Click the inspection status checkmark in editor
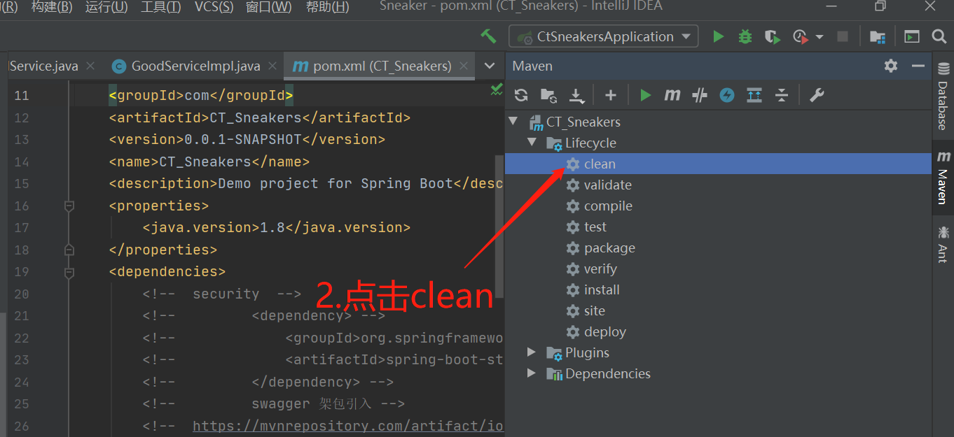Viewport: 954px width, 437px height. pyautogui.click(x=497, y=90)
